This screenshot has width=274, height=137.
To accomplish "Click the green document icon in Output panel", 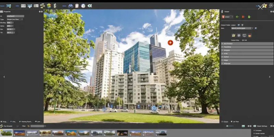I will pyautogui.click(x=249, y=17).
